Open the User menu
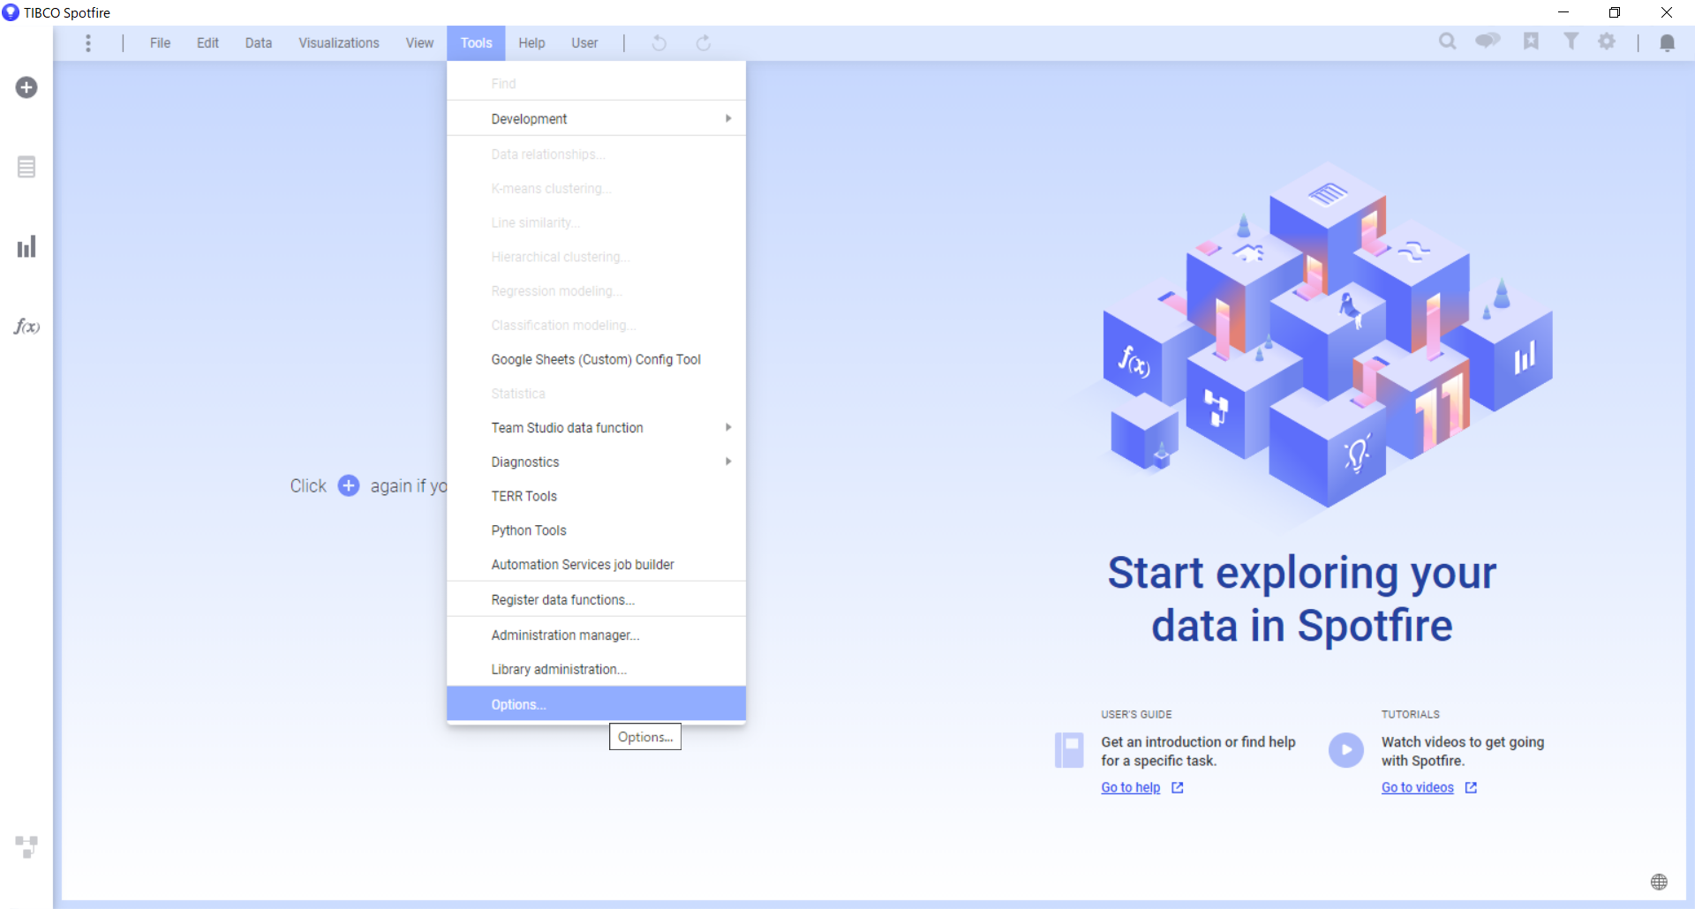Viewport: 1695px width, 909px height. [x=584, y=43]
